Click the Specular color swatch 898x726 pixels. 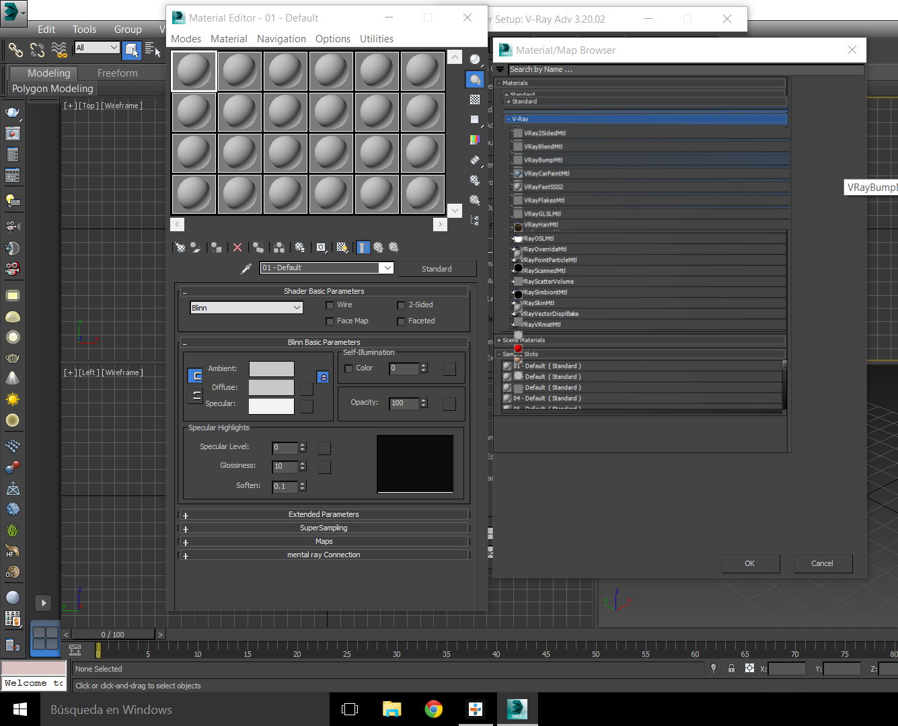point(272,406)
